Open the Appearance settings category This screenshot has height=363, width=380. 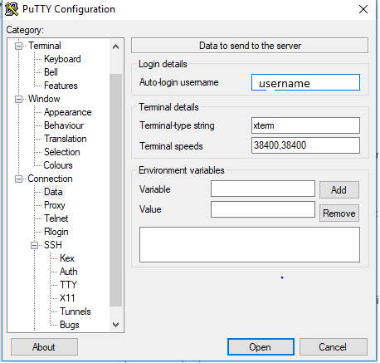click(x=67, y=112)
